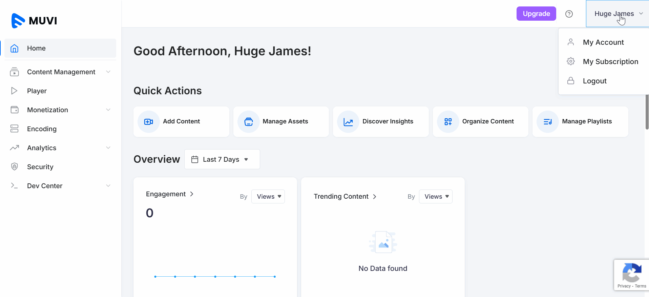
Task: Select My Subscription menu entry
Action: [x=610, y=62]
